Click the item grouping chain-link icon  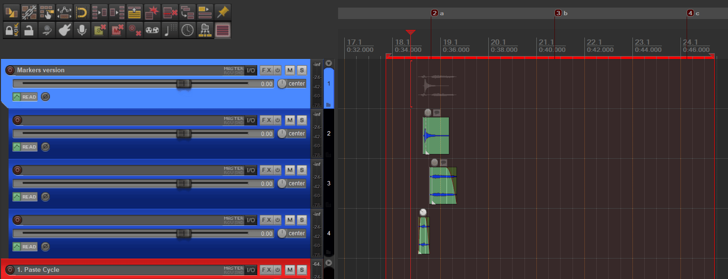click(29, 11)
